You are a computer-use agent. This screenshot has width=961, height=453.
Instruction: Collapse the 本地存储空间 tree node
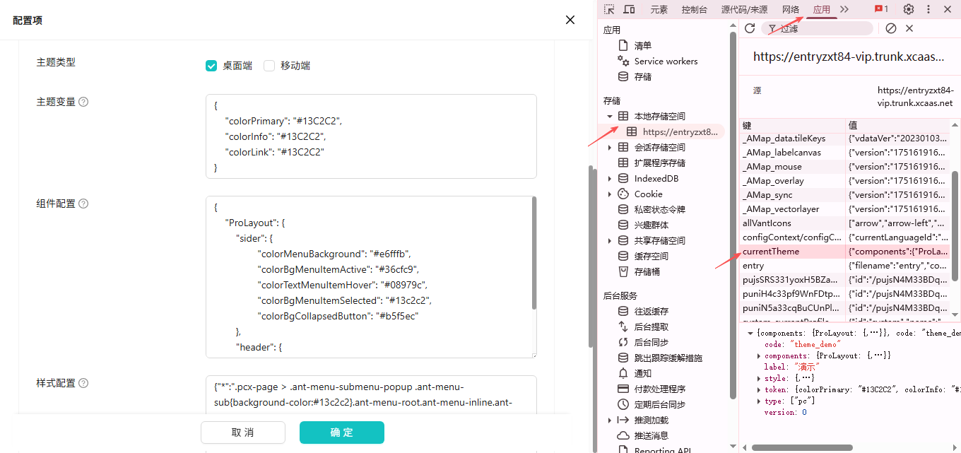coord(610,117)
